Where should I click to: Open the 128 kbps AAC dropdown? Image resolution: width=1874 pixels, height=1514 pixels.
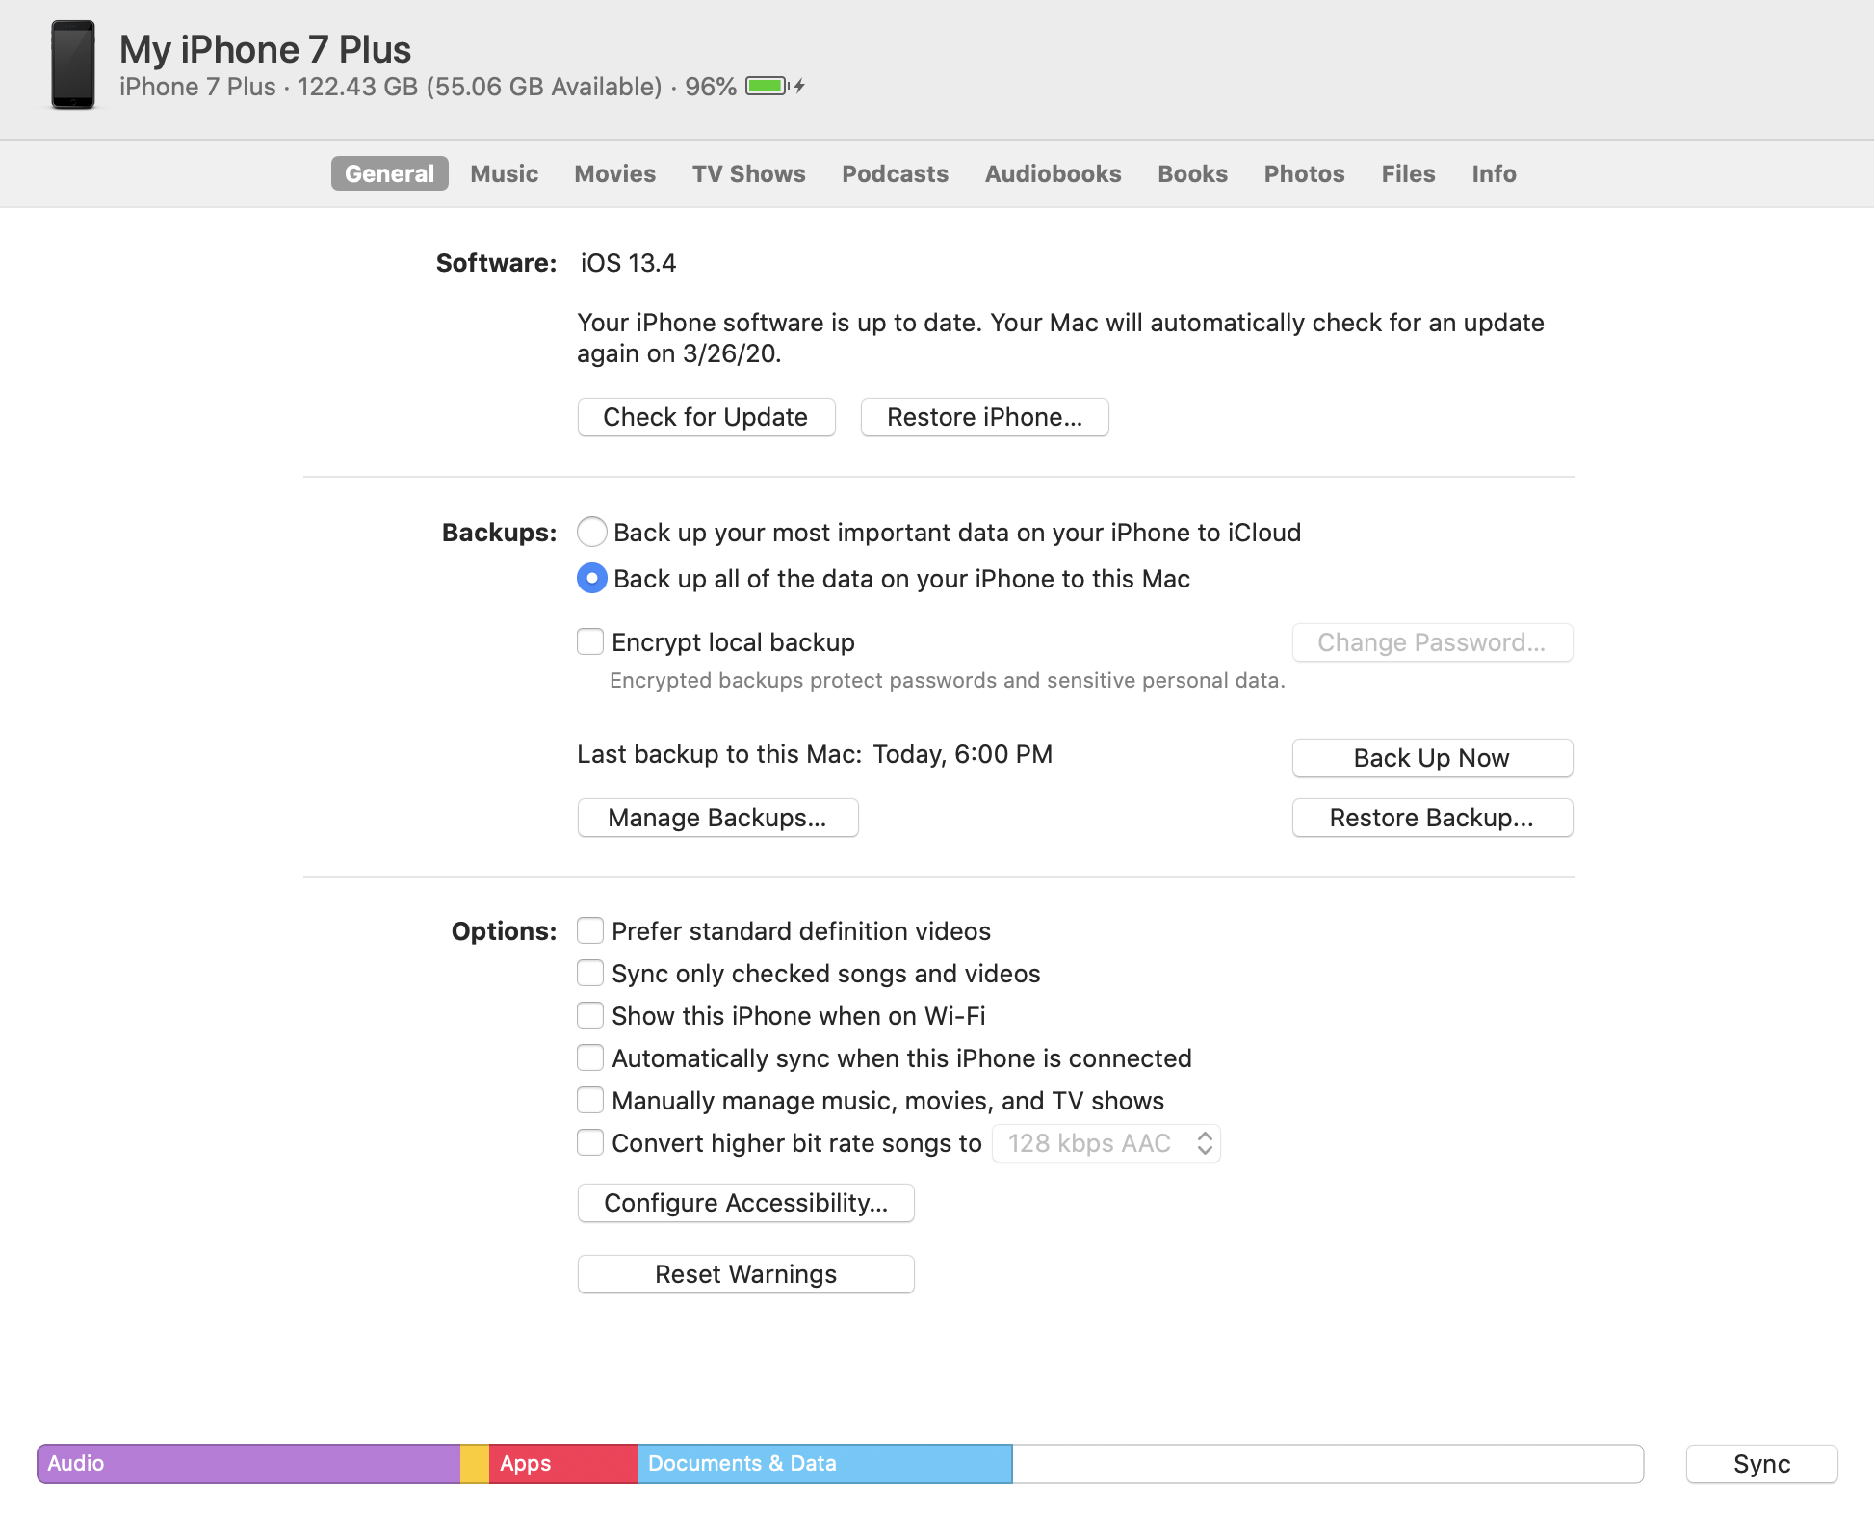[1106, 1143]
